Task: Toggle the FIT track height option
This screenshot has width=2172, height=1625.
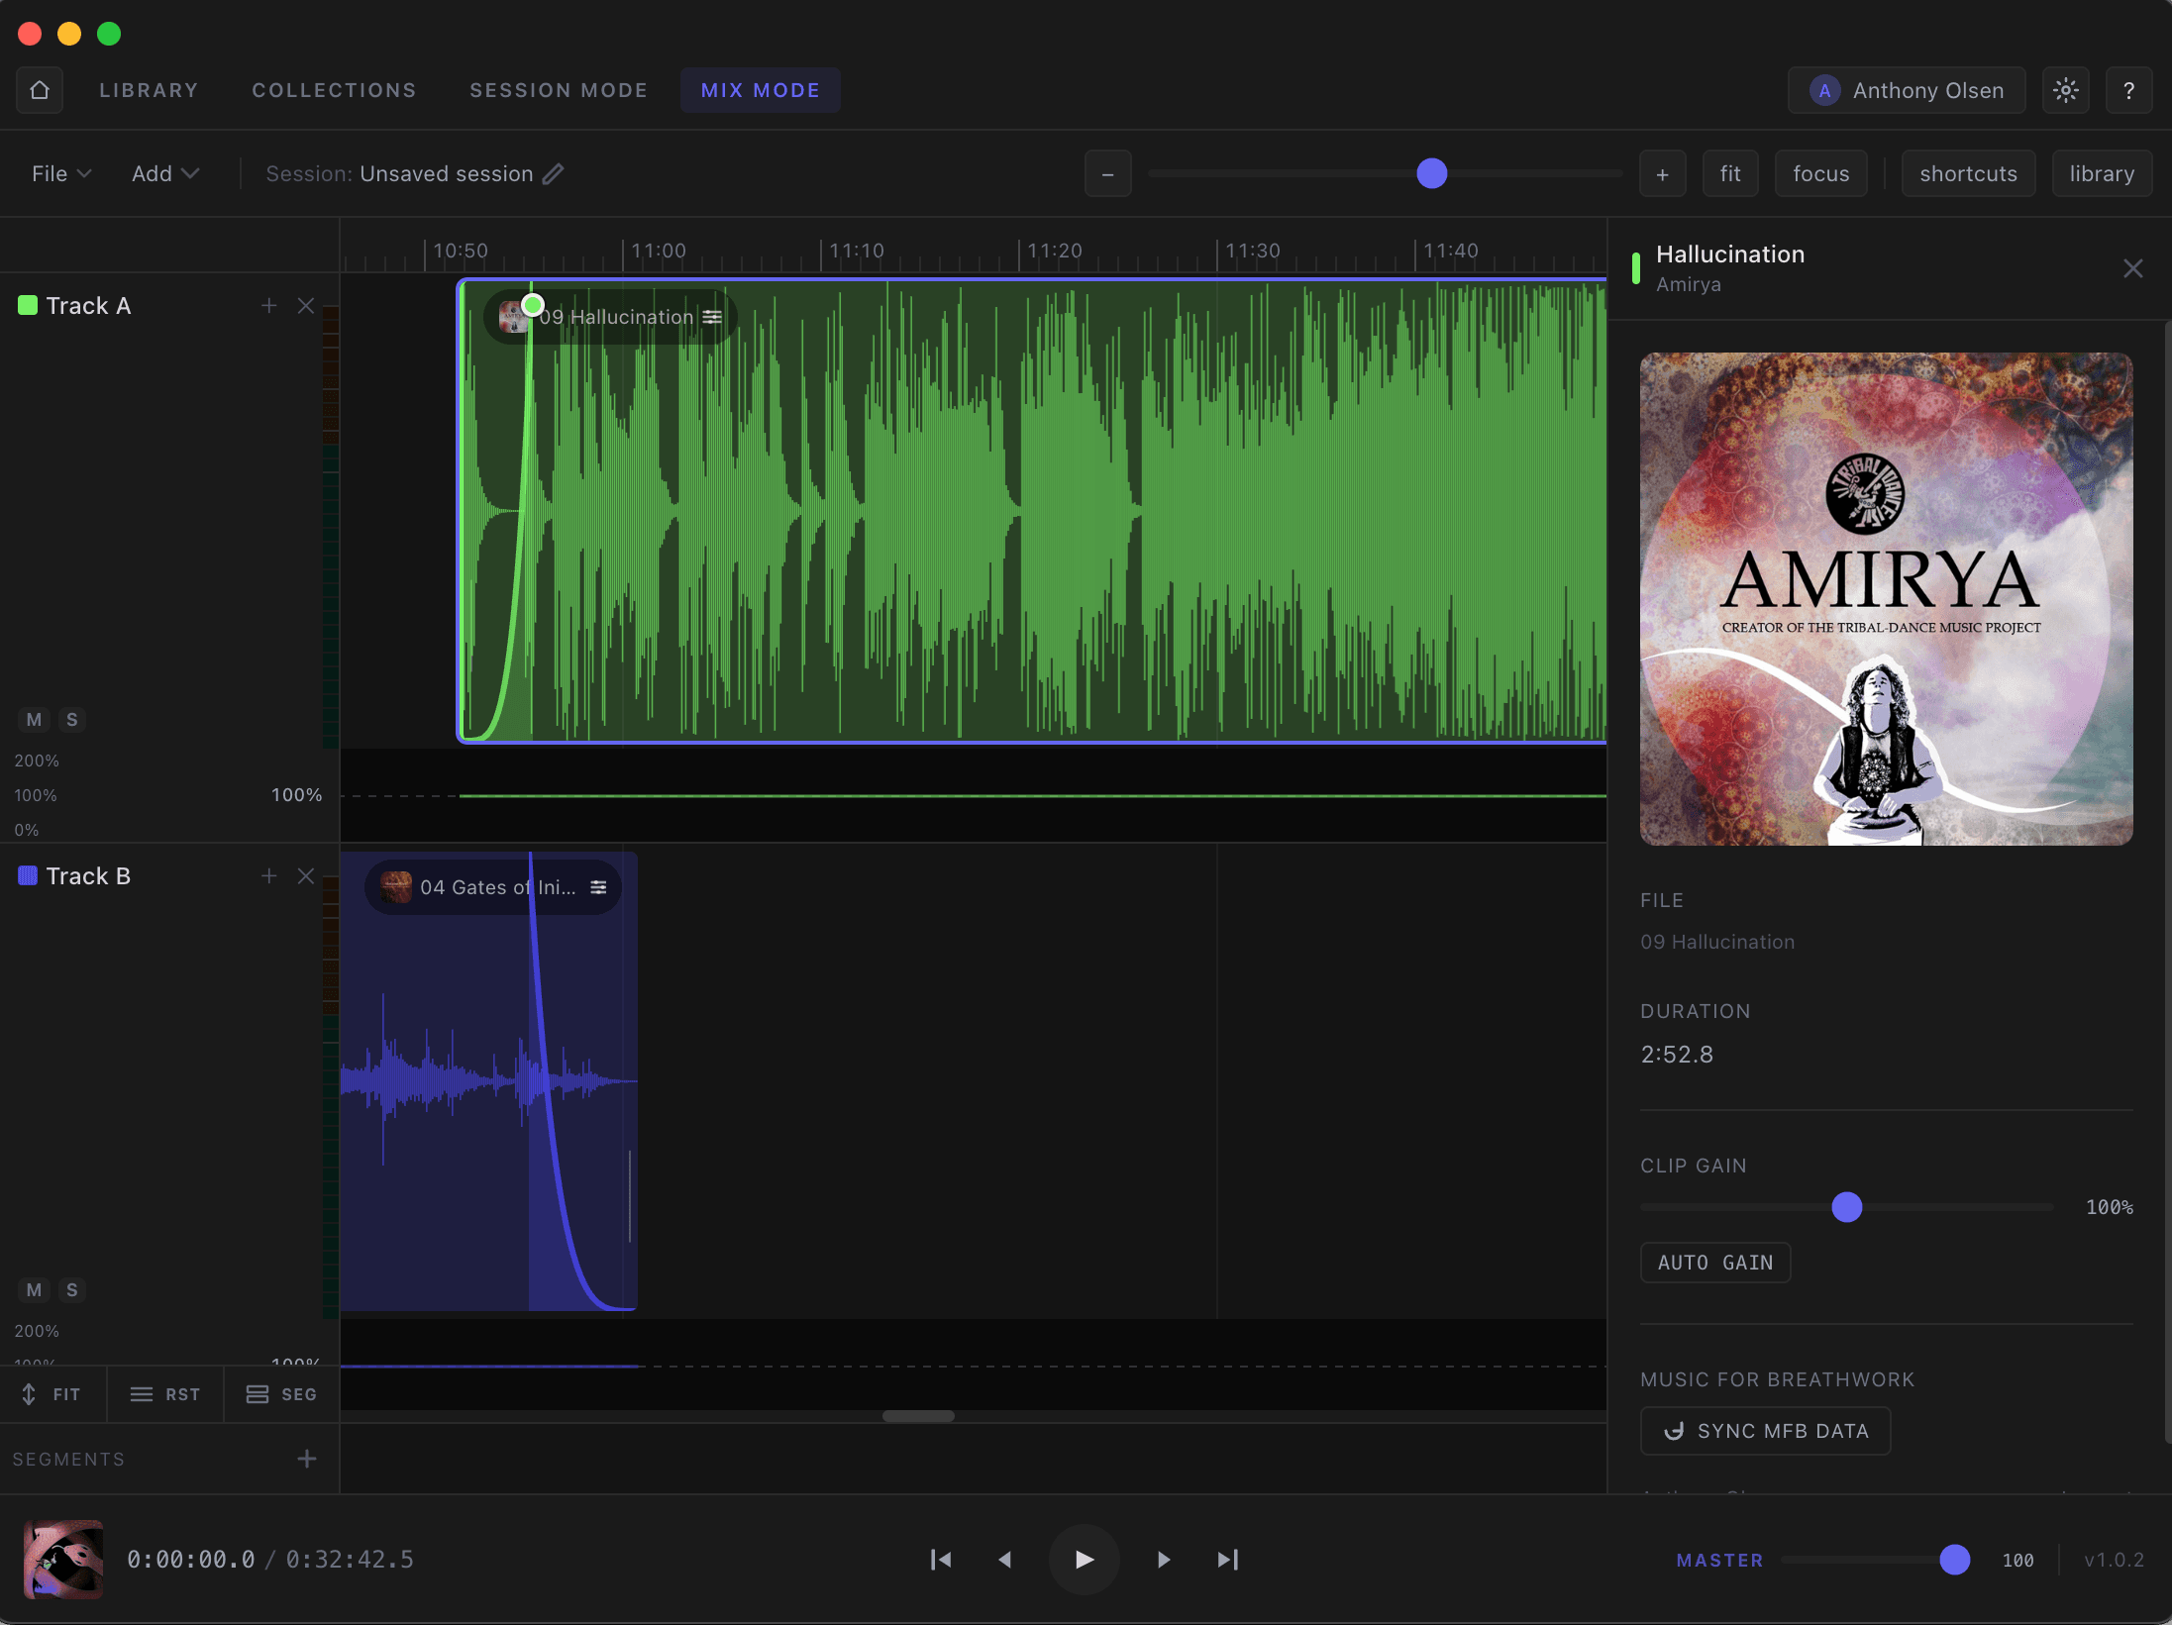Action: [x=52, y=1394]
